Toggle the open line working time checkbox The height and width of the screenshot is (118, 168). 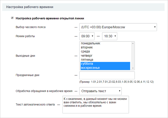point(12,18)
